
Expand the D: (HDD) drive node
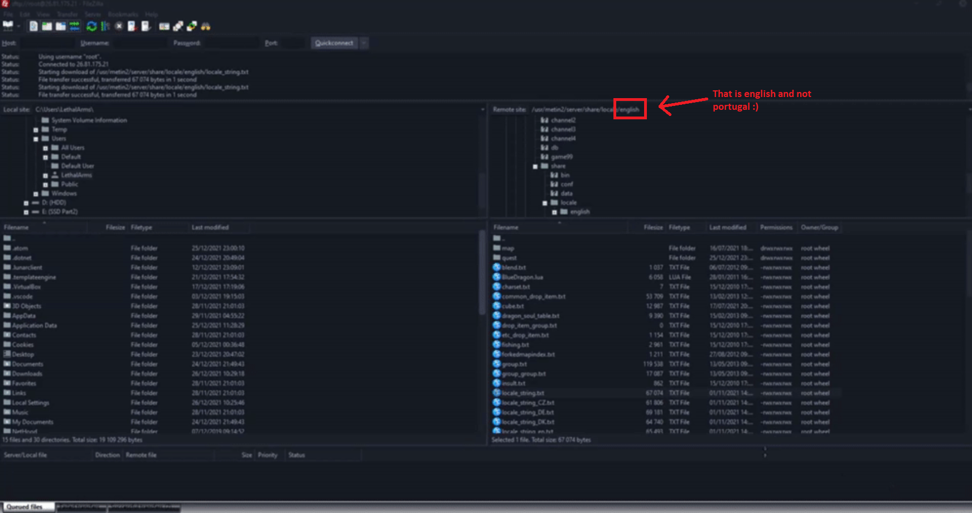click(x=26, y=203)
